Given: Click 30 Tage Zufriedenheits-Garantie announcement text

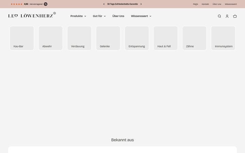Looking at the screenshot, I should point(122,4).
